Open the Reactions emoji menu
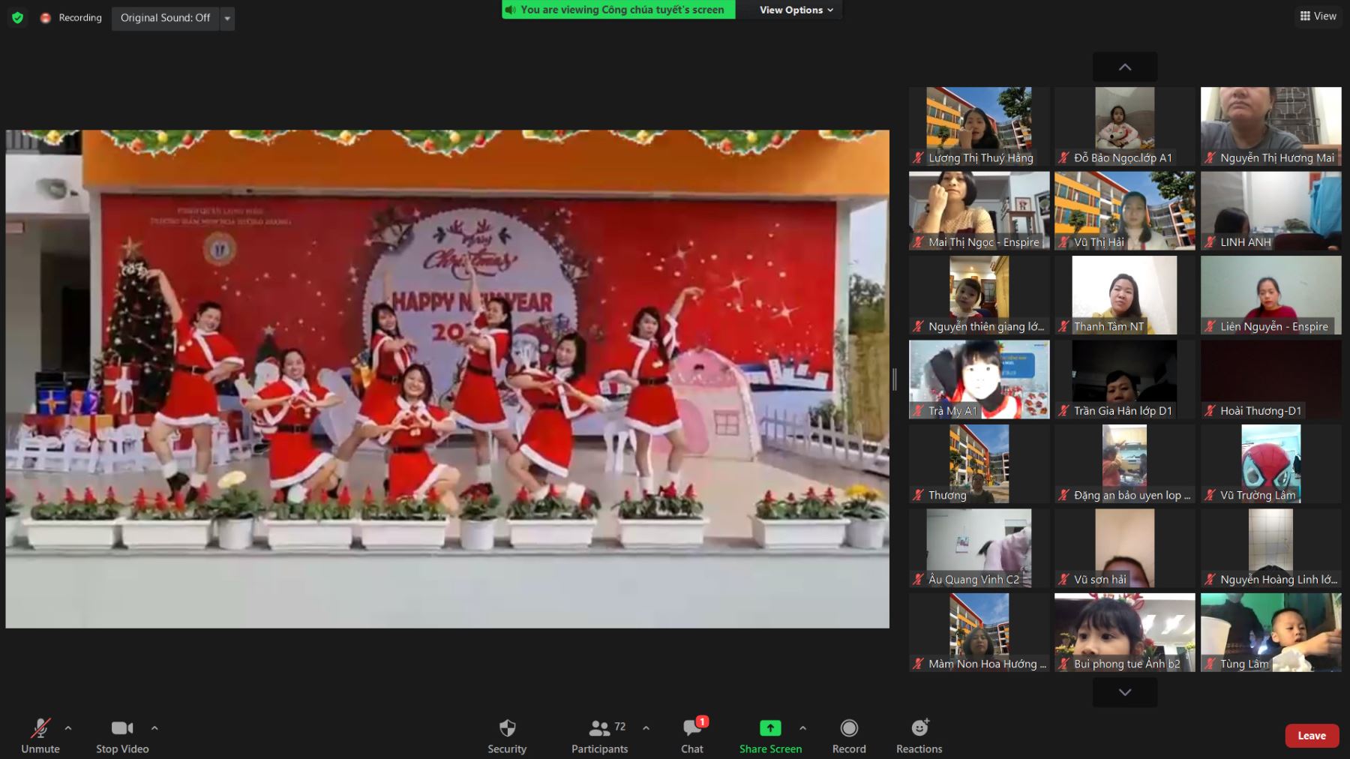 click(x=919, y=728)
